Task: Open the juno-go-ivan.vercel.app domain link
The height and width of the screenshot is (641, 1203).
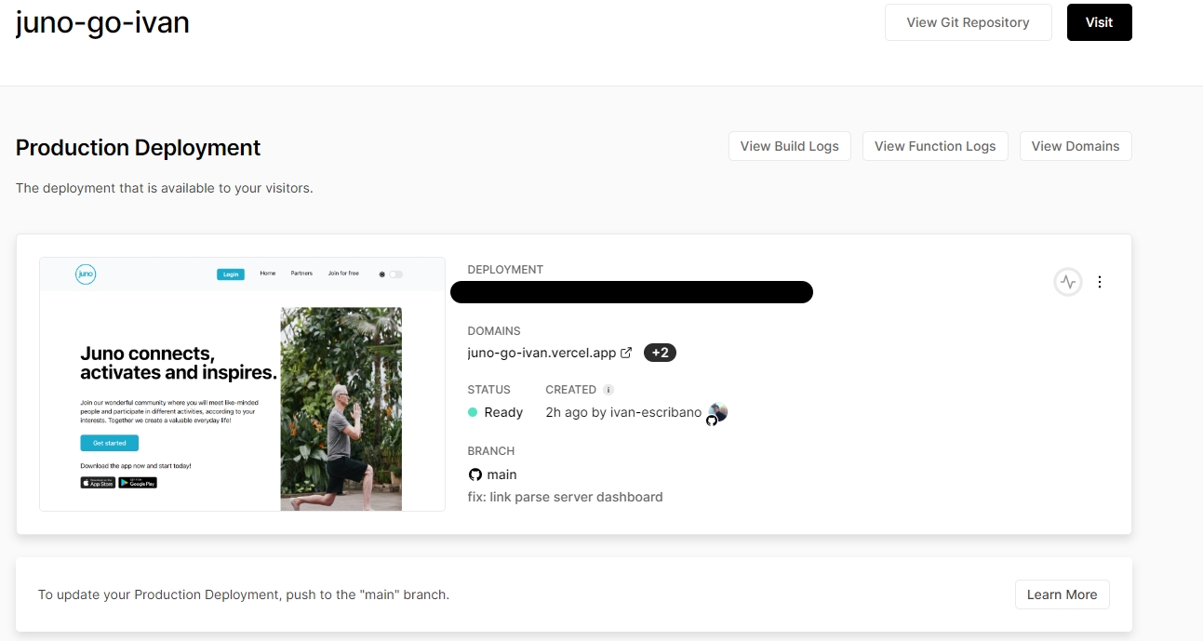Action: (541, 353)
